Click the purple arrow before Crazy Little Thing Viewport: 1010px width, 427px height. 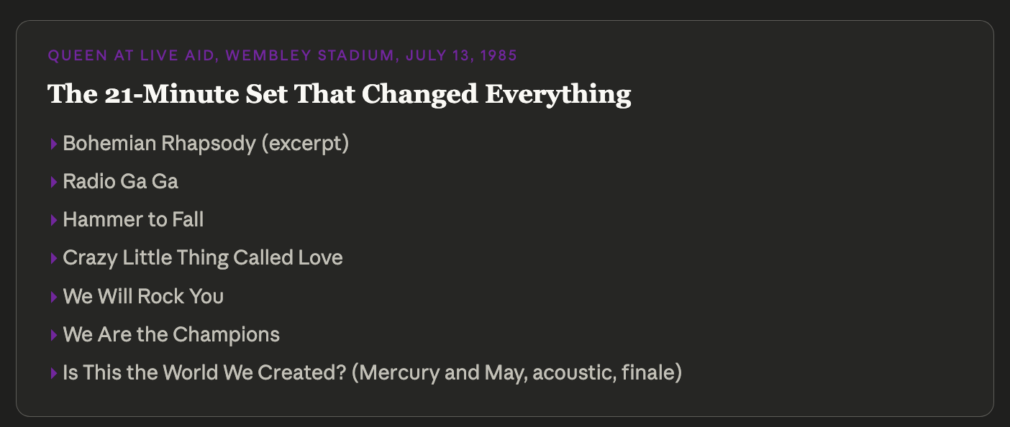[x=54, y=259]
